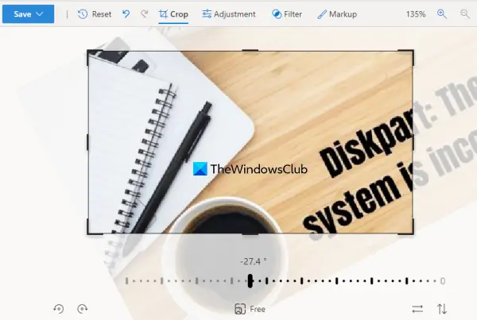477x320 pixels.
Task: Click the Save button
Action: tap(28, 14)
